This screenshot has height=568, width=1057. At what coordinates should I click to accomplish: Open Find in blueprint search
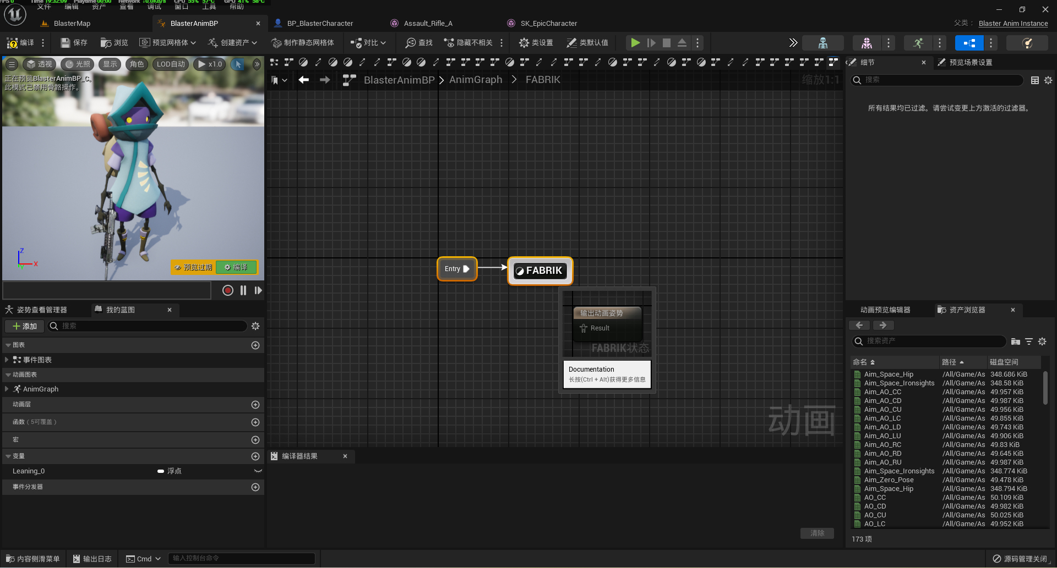click(419, 43)
